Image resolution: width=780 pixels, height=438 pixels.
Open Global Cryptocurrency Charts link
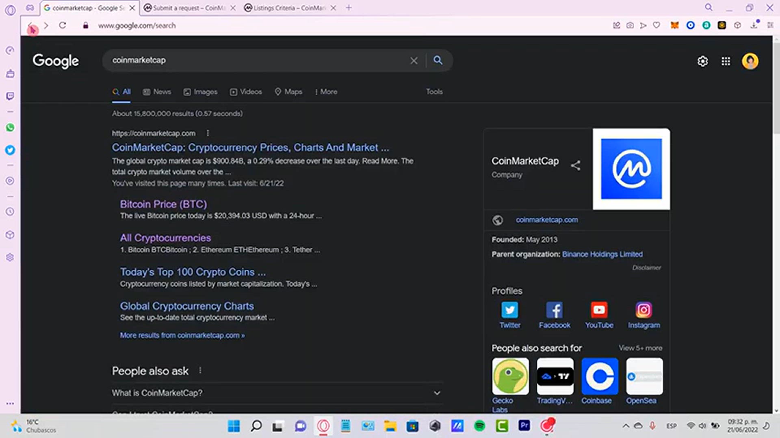[x=187, y=306]
